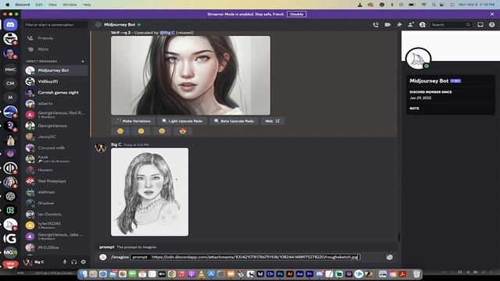Click the heart-eyes emoji reaction button
This screenshot has width=500, height=281.
[x=183, y=131]
